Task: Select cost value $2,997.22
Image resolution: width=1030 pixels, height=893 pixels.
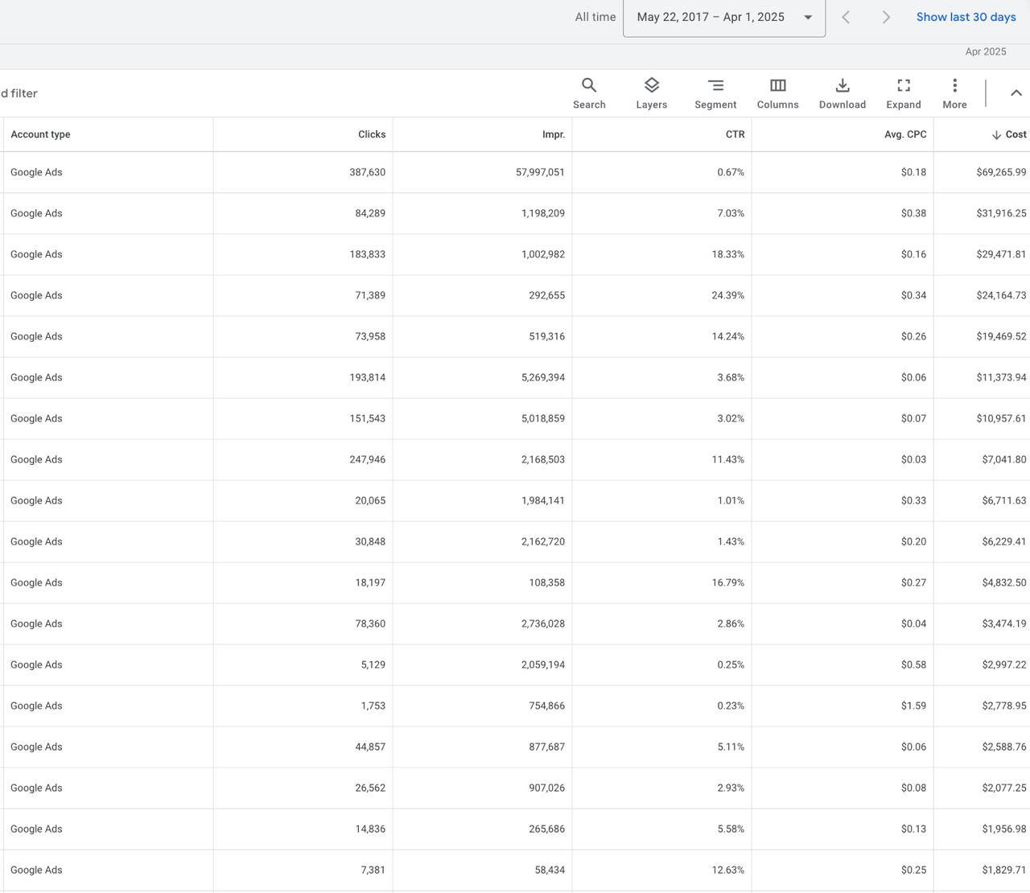Action: 1004,665
